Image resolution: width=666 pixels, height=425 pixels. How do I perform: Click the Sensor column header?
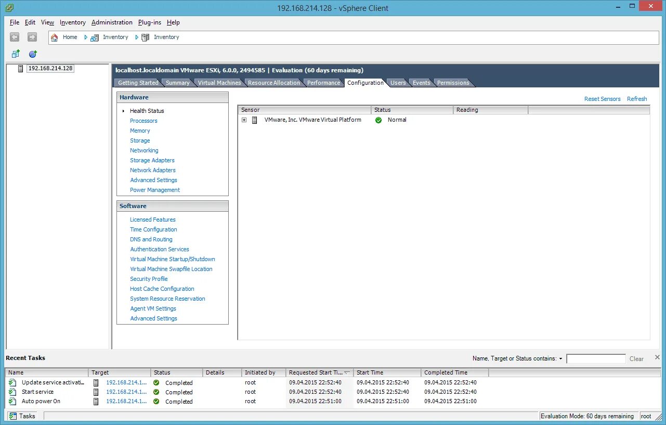click(x=305, y=110)
